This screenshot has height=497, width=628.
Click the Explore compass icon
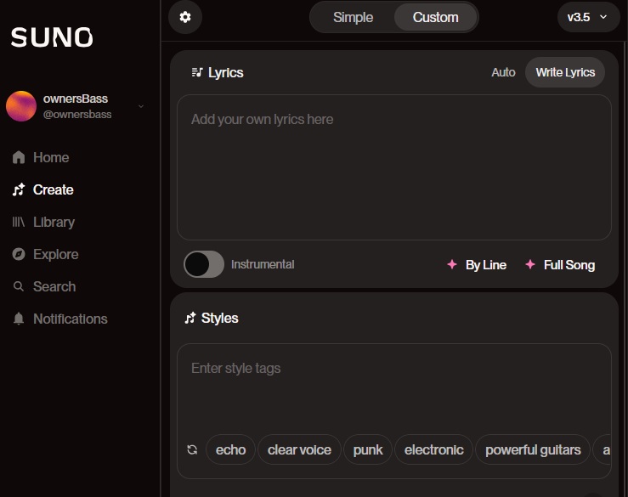pos(19,254)
